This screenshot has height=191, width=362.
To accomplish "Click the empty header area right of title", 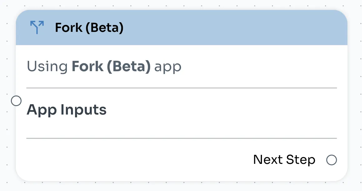I will tap(234, 28).
